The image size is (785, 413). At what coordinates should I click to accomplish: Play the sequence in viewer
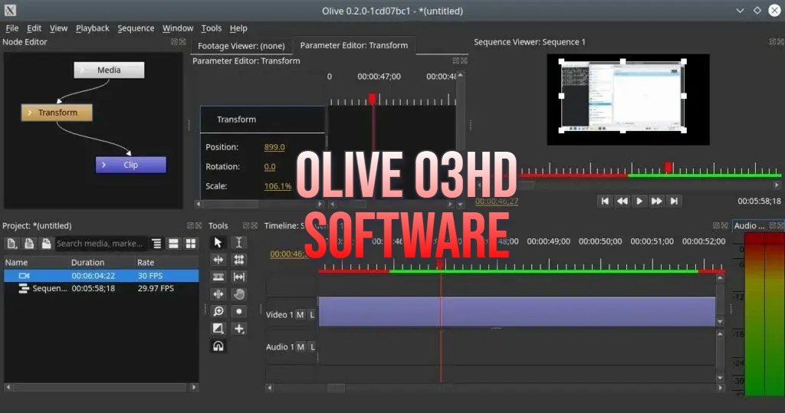tap(639, 202)
